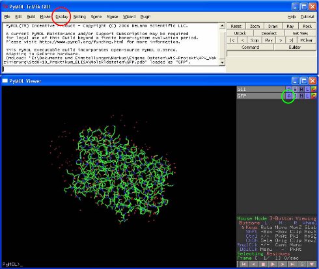Image resolution: width=319 pixels, height=269 pixels.
Task: Open the Label menu for 'all' row
Action: pyautogui.click(x=307, y=89)
